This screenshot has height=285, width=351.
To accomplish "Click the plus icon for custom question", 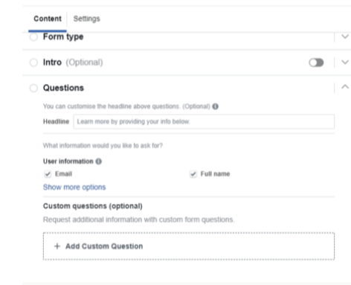I will [x=57, y=246].
